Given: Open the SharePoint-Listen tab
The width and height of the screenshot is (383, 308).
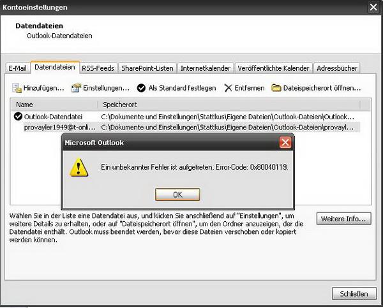Looking at the screenshot, I should pos(147,68).
